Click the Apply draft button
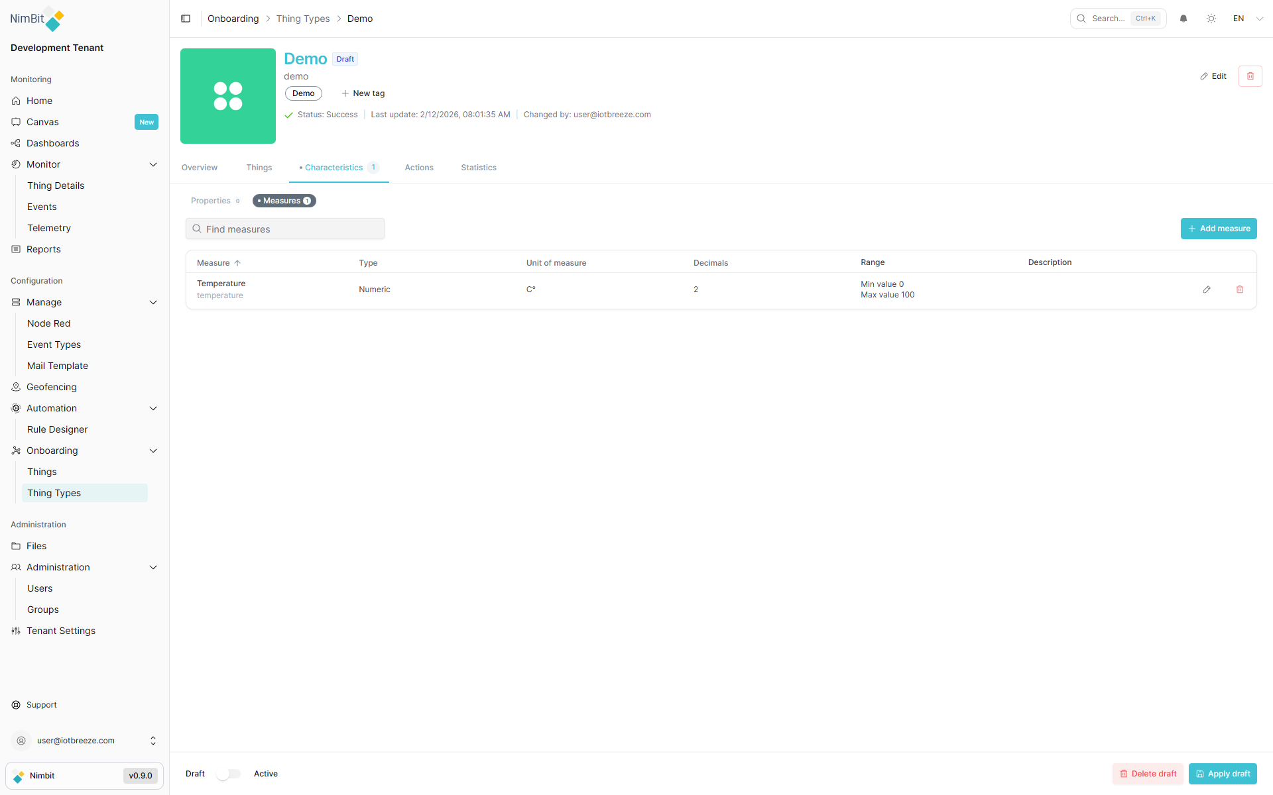 [x=1222, y=774]
